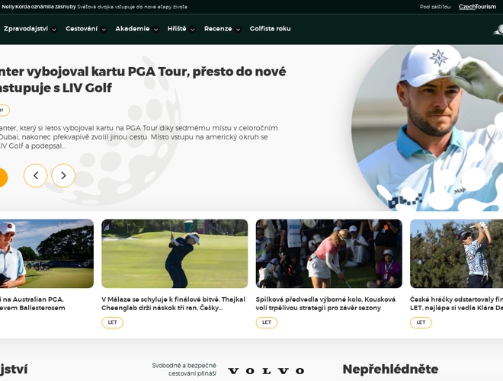Expand the Zpravodajství dropdown chevron
This screenshot has height=381, width=503.
[x=54, y=30]
